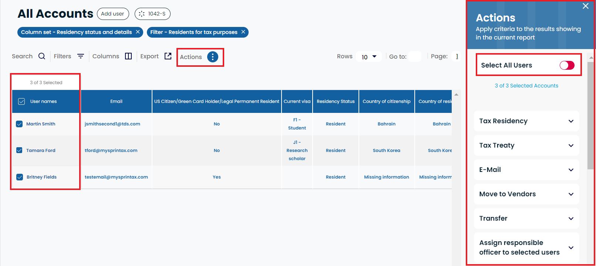Expand Assign responsible officer section

[526, 248]
